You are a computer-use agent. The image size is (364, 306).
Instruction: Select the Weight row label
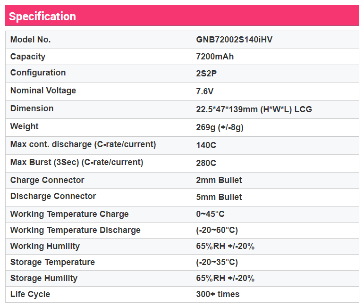pyautogui.click(x=25, y=126)
